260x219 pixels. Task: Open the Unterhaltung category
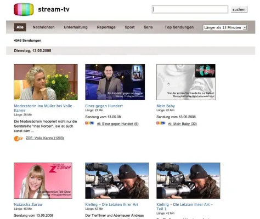(x=76, y=27)
